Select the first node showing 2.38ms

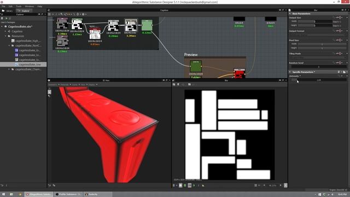[x=62, y=24]
